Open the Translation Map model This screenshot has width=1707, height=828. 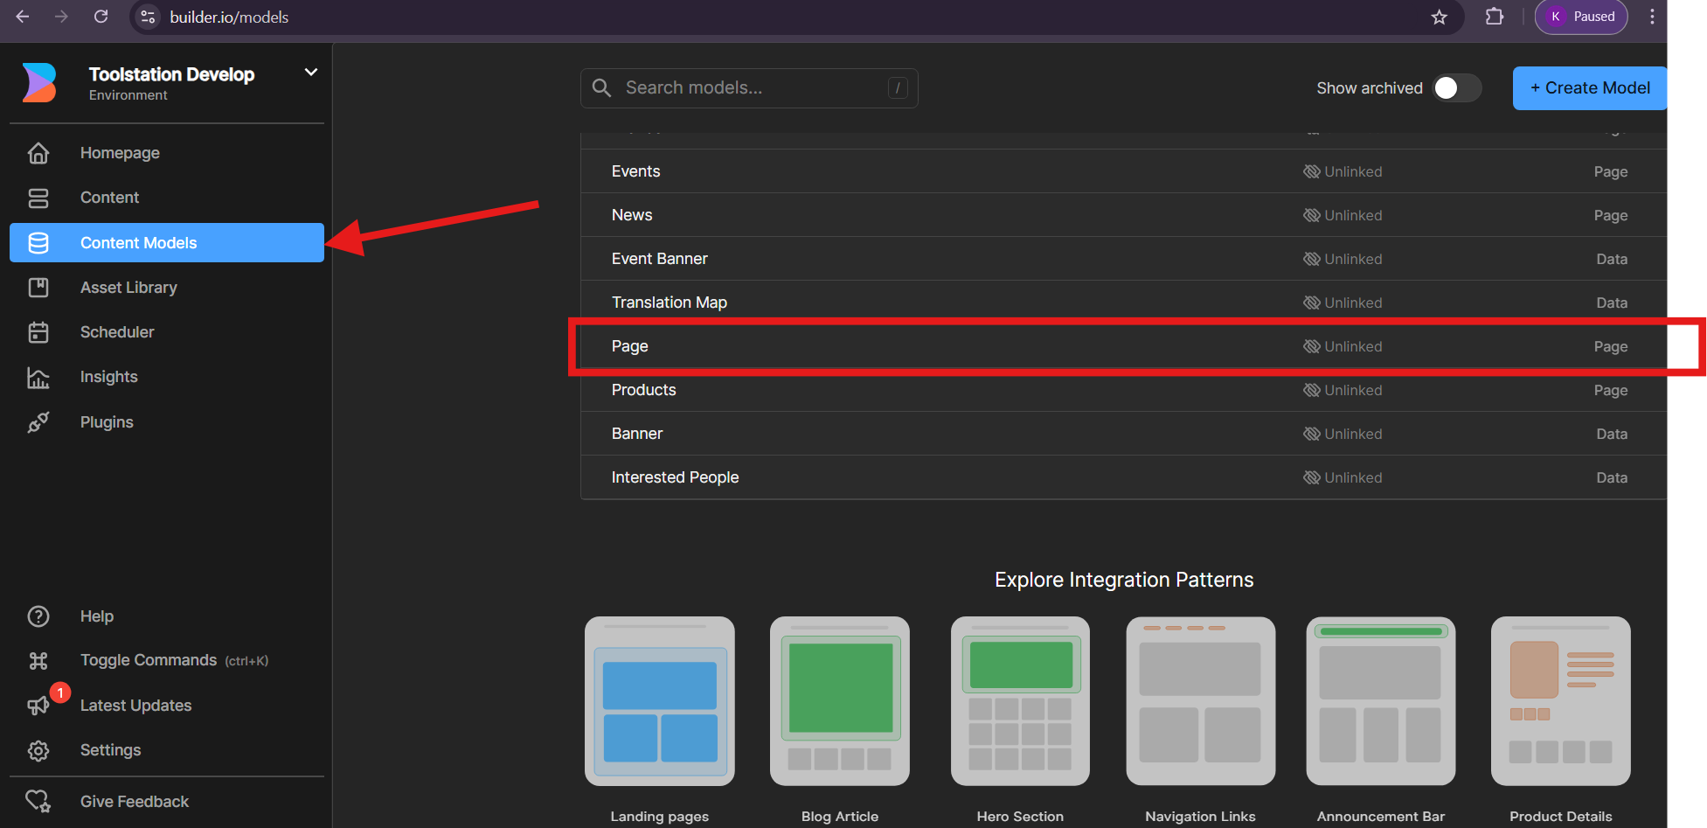point(669,303)
